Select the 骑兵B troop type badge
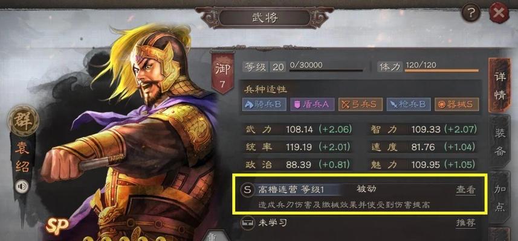Viewport: 518px width, 241px height. [264, 104]
